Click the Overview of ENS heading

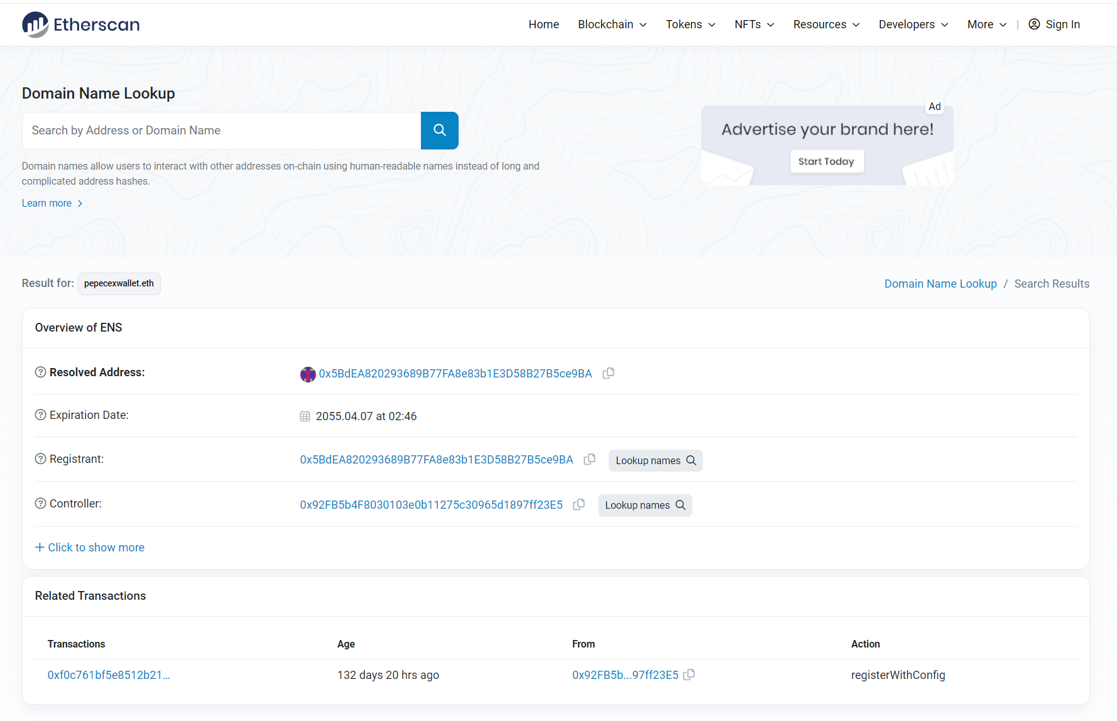79,328
